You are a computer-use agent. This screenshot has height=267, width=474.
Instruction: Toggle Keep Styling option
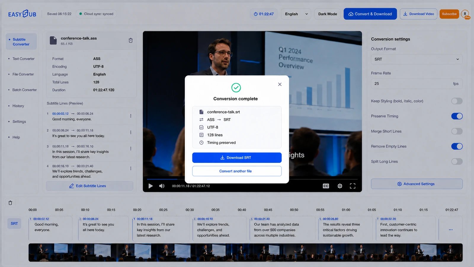coord(457,101)
